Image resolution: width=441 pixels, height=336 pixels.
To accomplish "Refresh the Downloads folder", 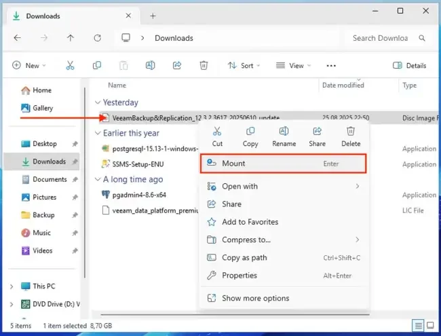I will coord(97,38).
